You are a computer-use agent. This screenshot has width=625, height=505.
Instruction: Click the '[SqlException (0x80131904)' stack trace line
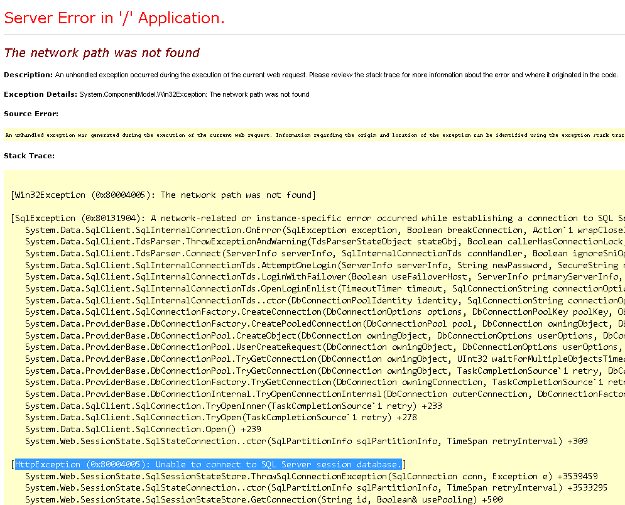(x=314, y=219)
